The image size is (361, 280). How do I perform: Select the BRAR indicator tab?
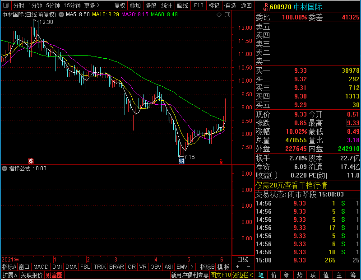coord(116,267)
